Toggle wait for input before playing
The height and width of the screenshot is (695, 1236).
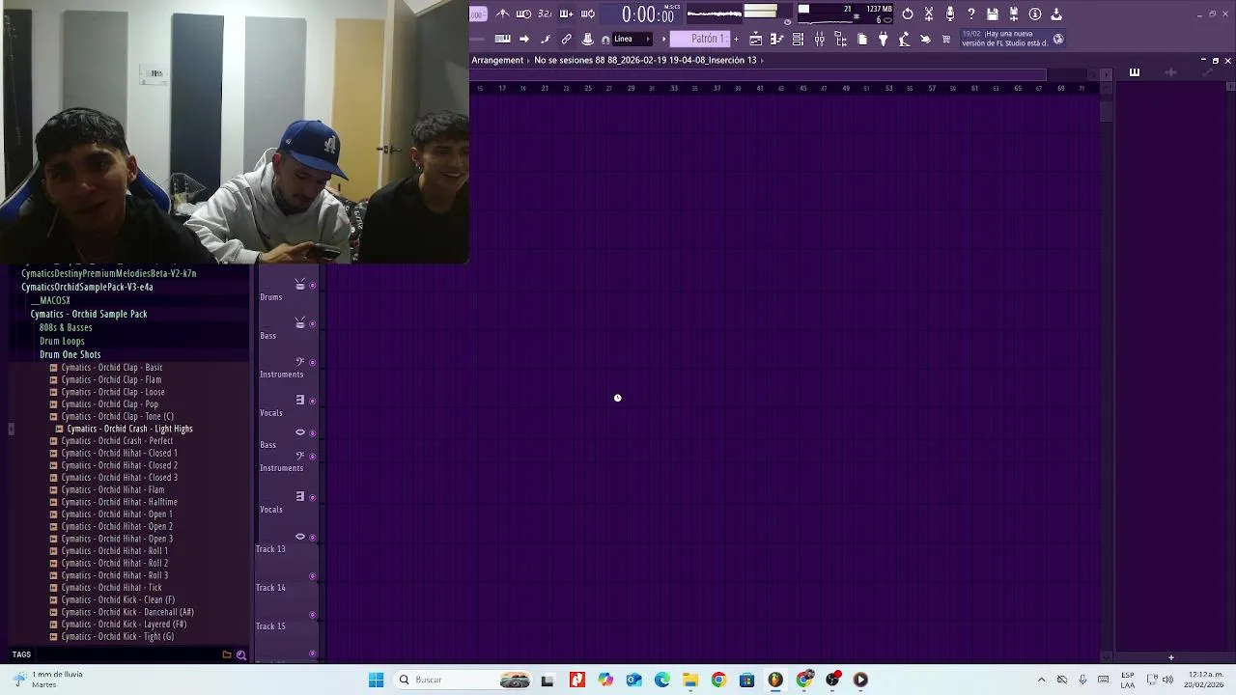(523, 14)
